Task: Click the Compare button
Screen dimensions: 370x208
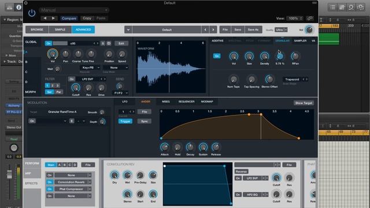Action: (69, 18)
